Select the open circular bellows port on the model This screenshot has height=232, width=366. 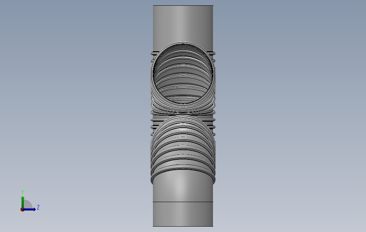(183, 73)
